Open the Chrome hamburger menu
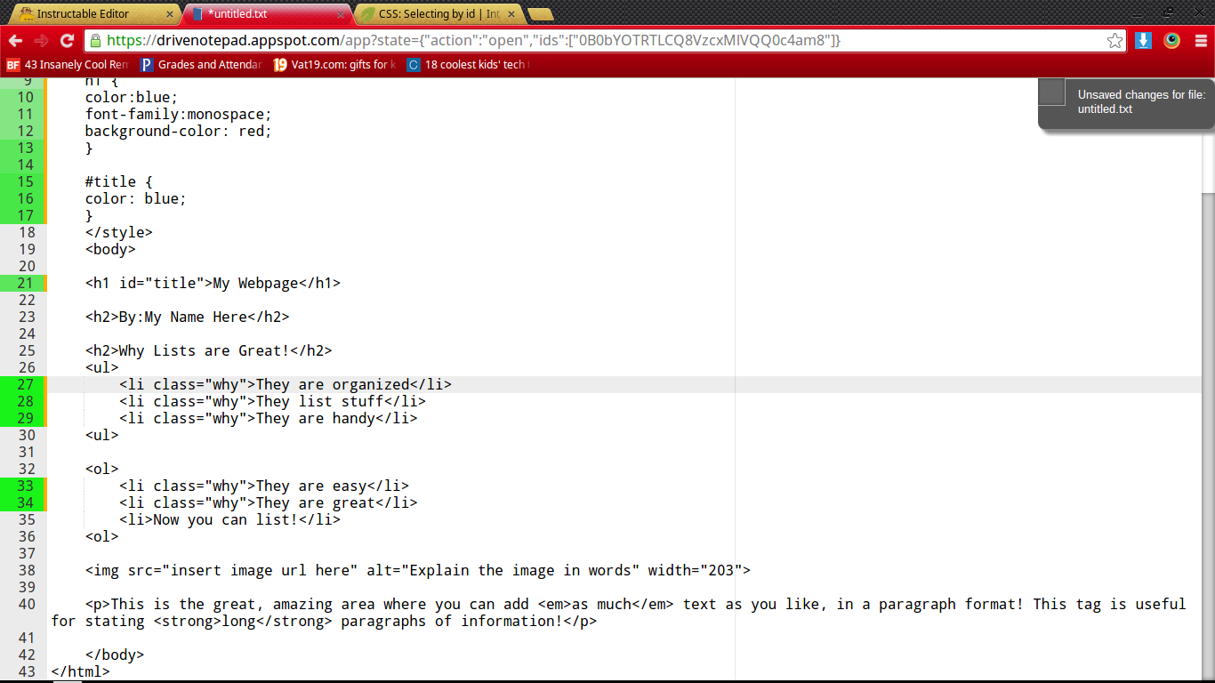This screenshot has height=683, width=1215. [x=1201, y=41]
